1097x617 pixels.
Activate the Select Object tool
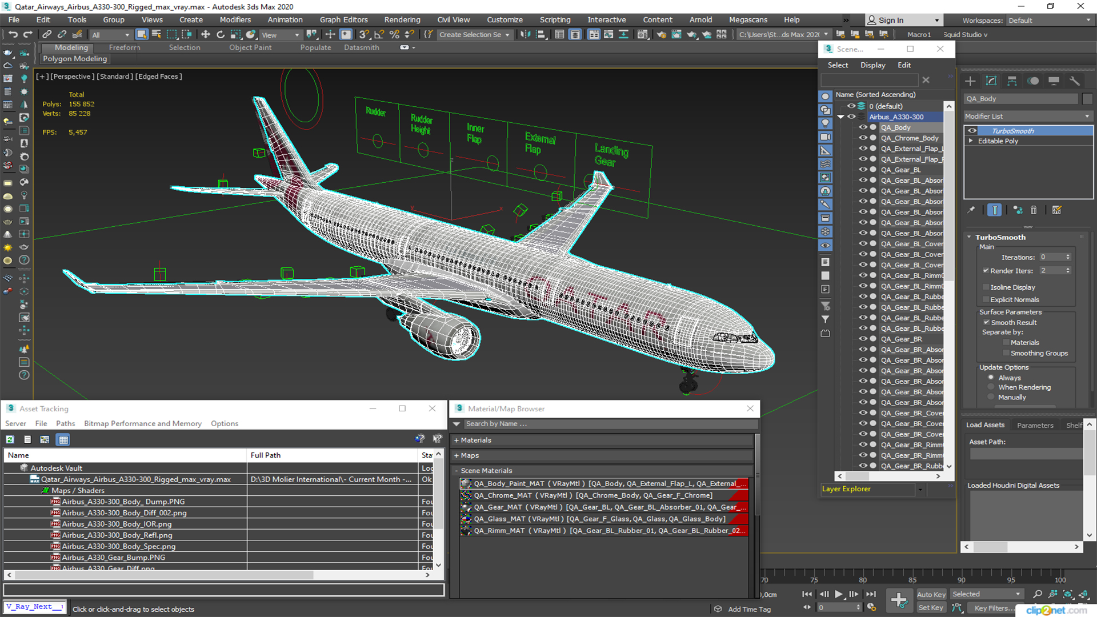(x=142, y=35)
